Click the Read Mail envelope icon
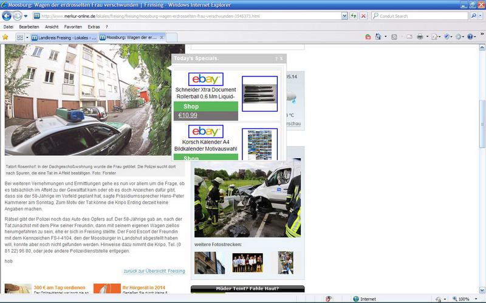This screenshot has width=486, height=303. 409,37
